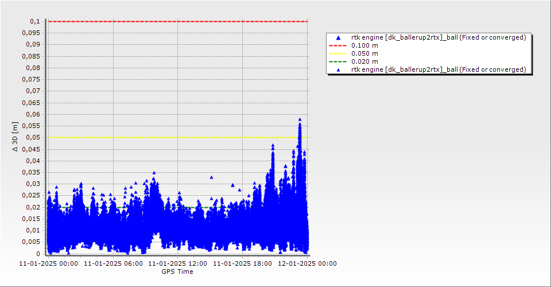Screen dimensions: 551x287
Task: Click x-axis label "11-01-2025 06:00"
Action: coord(113,263)
